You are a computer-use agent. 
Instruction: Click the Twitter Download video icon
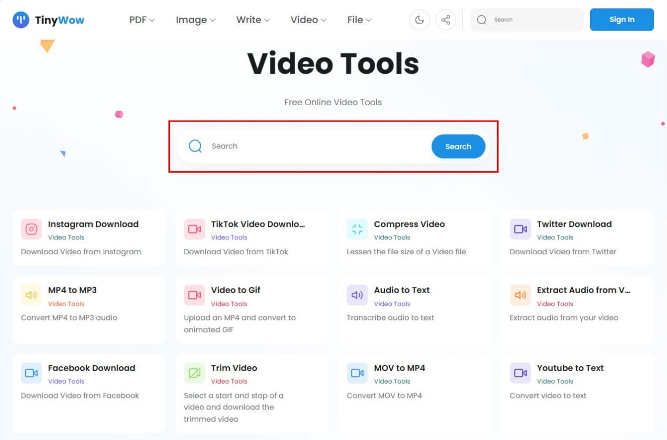(520, 229)
